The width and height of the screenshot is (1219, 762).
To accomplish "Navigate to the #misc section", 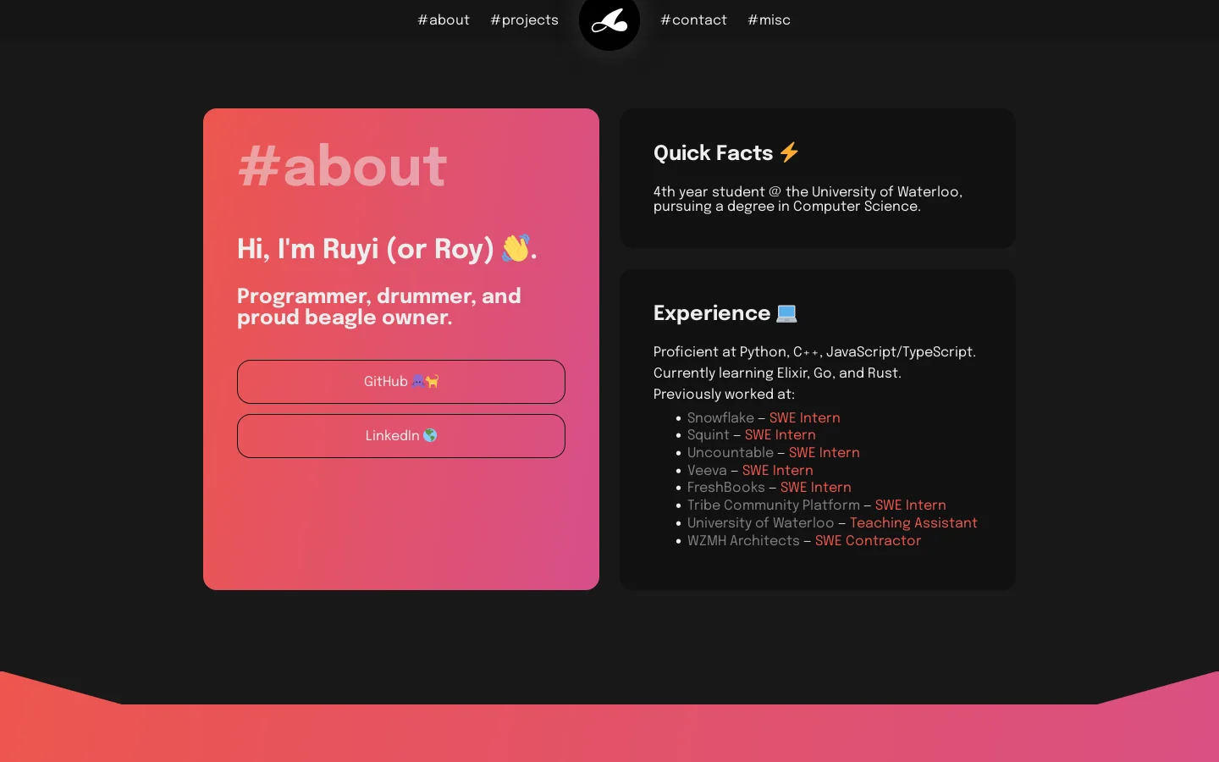I will point(769,20).
